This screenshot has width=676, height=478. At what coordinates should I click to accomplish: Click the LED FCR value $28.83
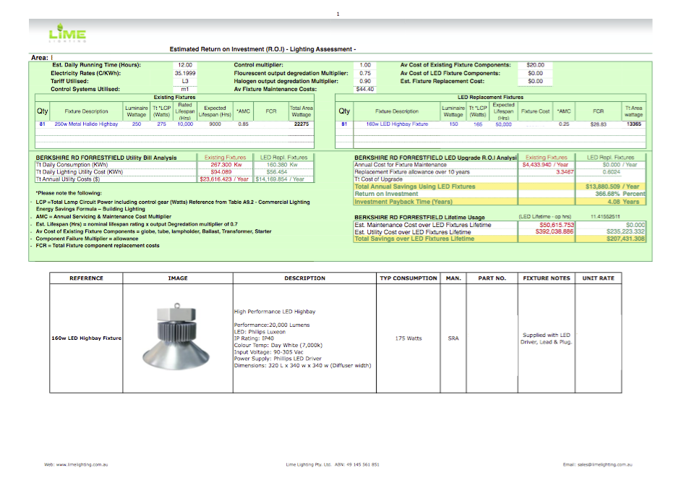599,124
